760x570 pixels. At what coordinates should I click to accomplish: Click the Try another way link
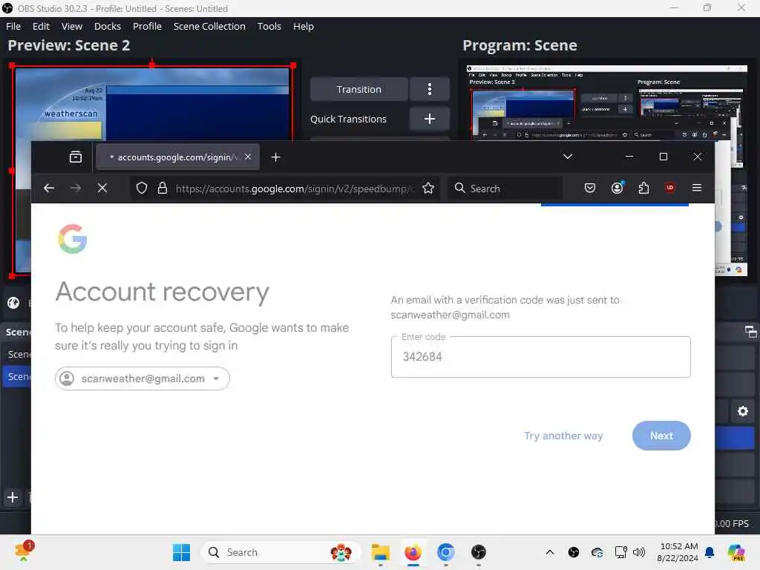tap(563, 436)
